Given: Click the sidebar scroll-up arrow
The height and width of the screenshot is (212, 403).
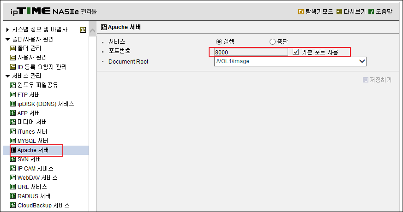Looking at the screenshot, I should (92, 31).
